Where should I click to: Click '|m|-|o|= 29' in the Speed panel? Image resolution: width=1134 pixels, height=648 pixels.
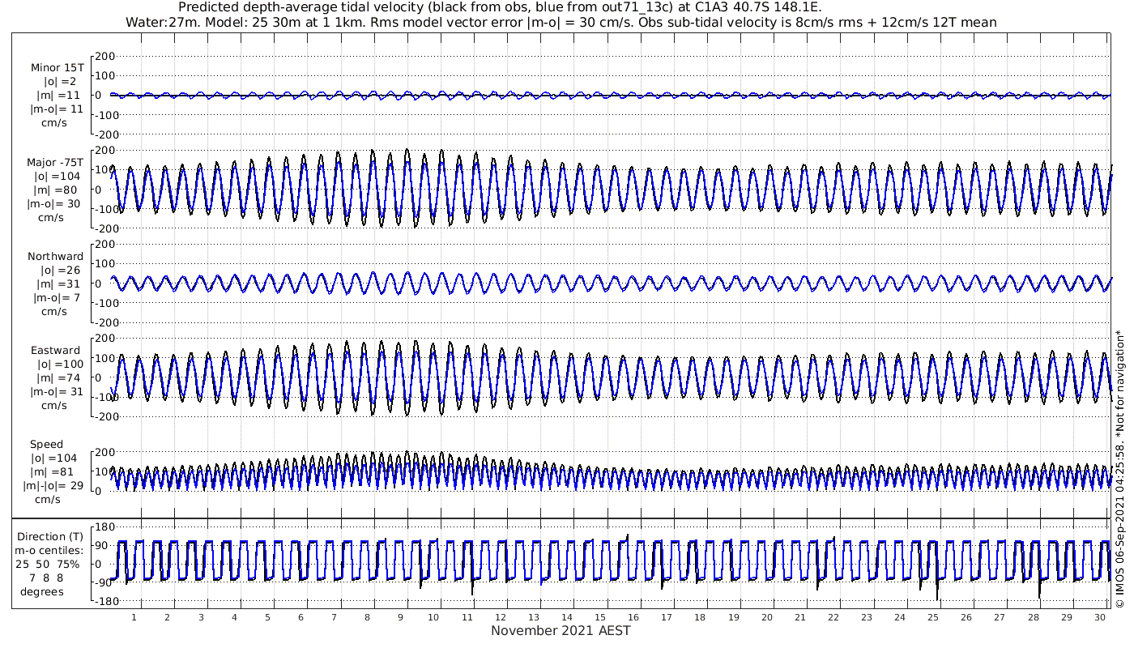click(52, 486)
